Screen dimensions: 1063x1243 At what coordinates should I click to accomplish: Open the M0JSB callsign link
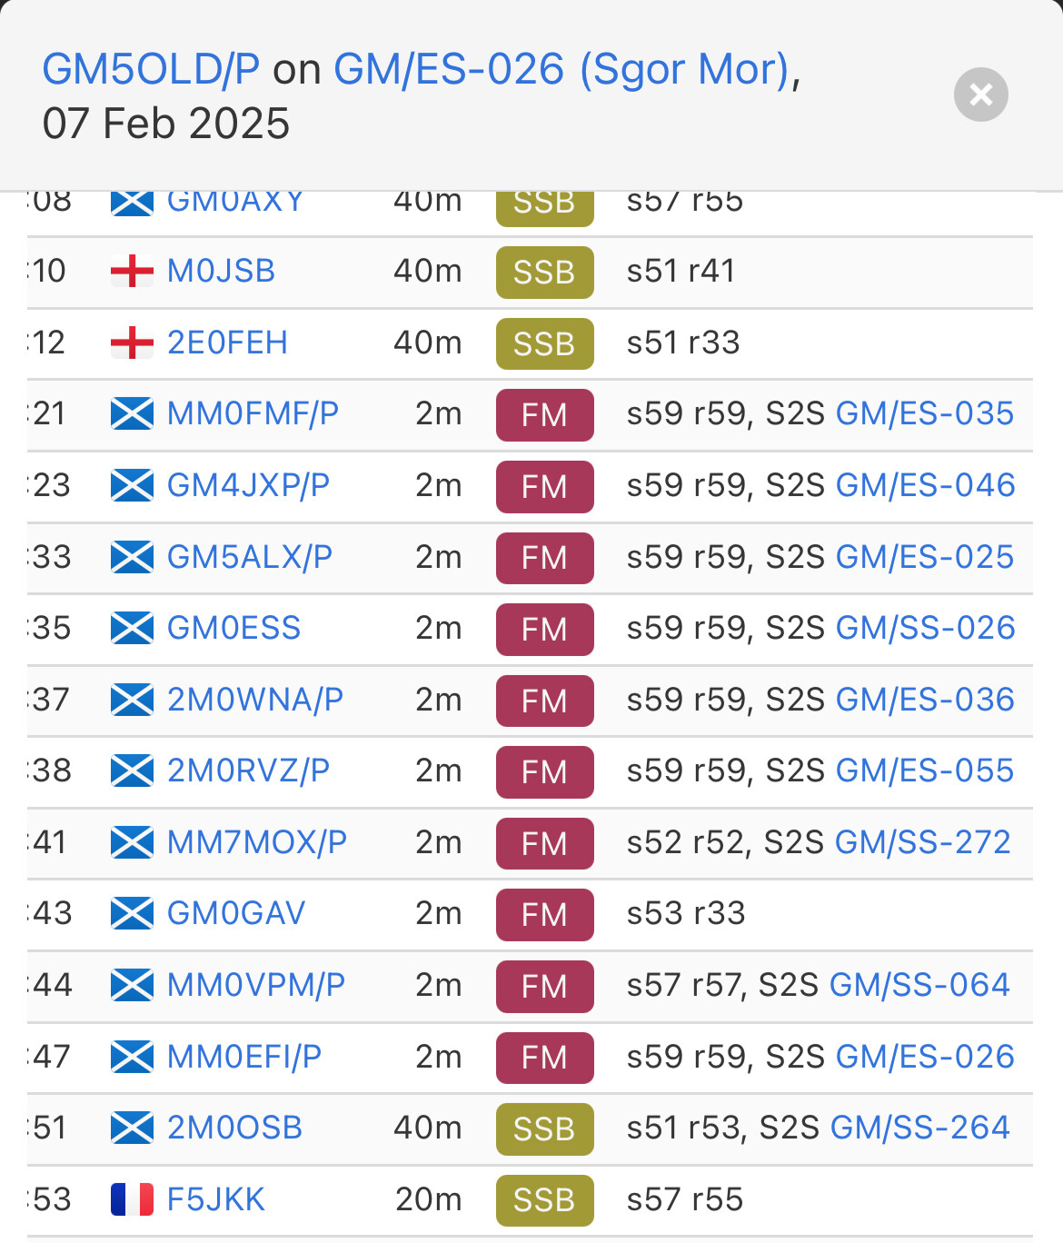(221, 271)
